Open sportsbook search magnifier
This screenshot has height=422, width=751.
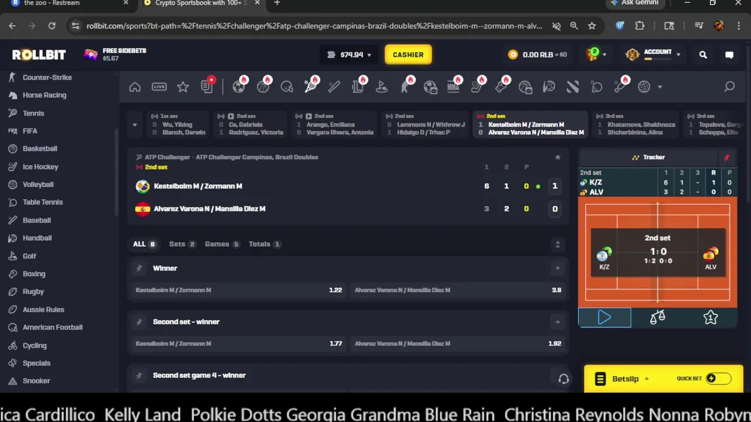pyautogui.click(x=729, y=87)
